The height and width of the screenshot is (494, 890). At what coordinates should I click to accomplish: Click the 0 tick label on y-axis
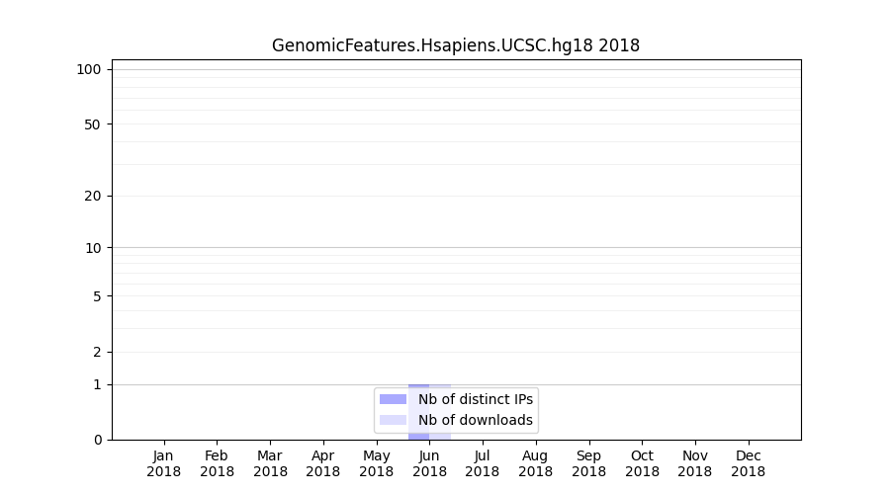(96, 440)
